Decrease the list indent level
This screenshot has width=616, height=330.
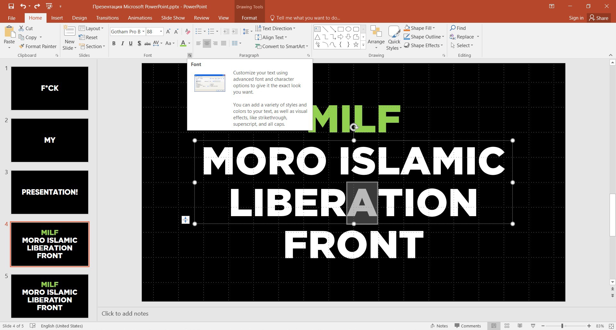click(227, 31)
